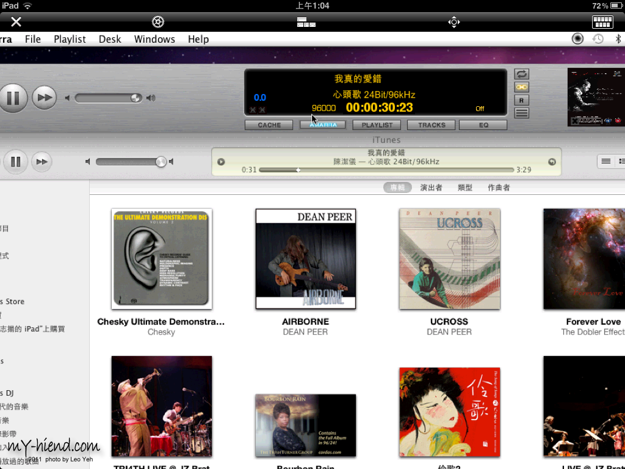Open the Forever Love album cover
This screenshot has height=469, width=625.
[x=584, y=259]
